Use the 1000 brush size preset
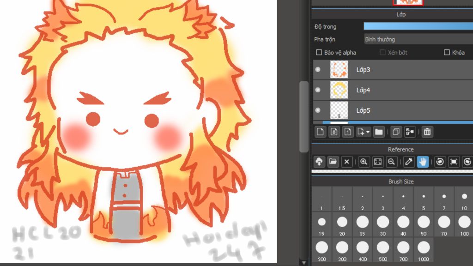This screenshot has height=266, width=473. click(424, 250)
